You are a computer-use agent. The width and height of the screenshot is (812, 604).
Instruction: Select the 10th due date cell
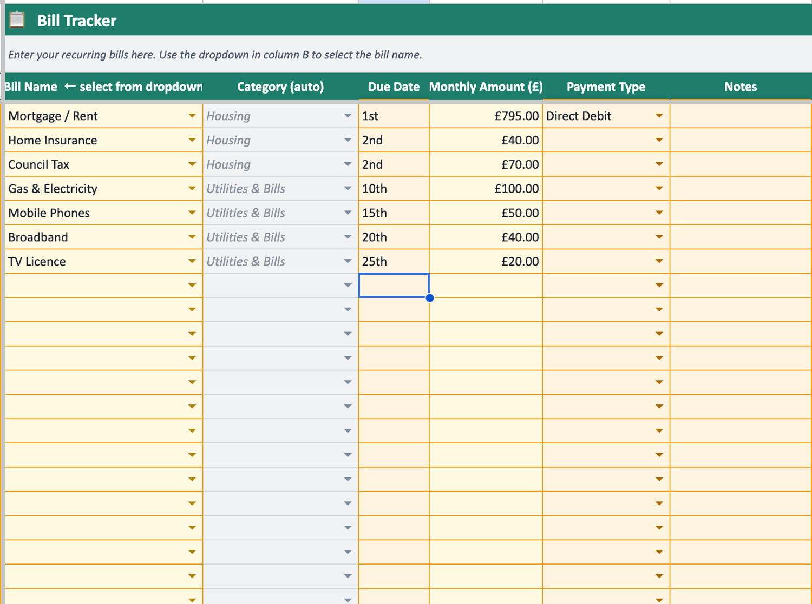[394, 189]
